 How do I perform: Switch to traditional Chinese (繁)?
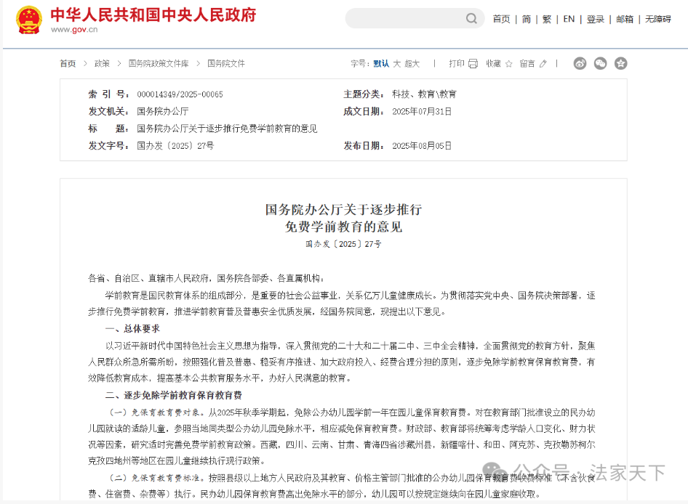pyautogui.click(x=547, y=19)
